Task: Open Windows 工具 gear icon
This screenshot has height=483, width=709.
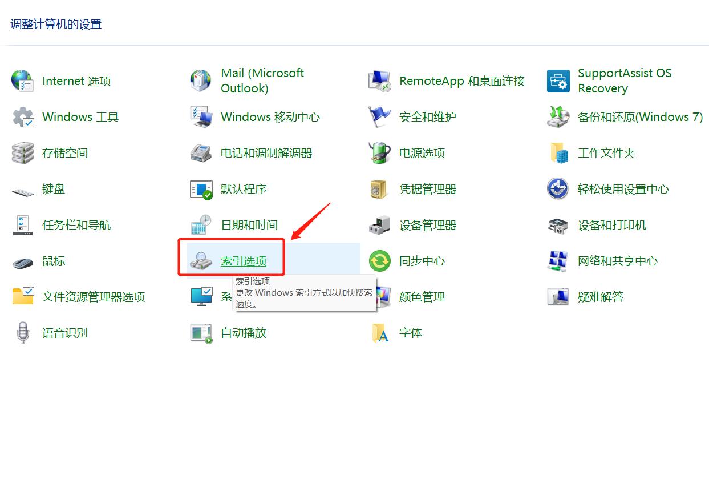Action: click(x=22, y=117)
